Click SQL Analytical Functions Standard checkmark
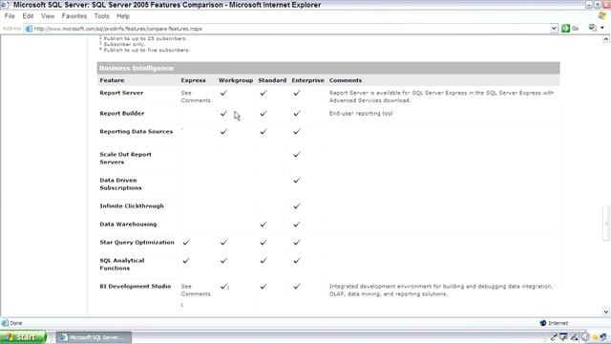Viewport: 611px width, 344px height. coord(263,261)
